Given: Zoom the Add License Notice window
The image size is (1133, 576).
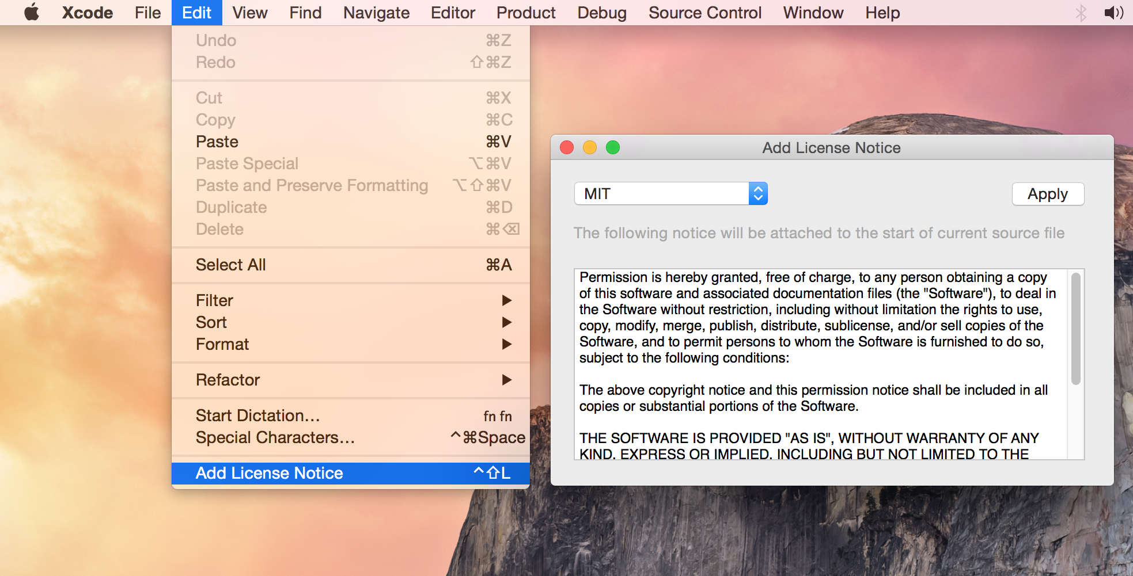Looking at the screenshot, I should pyautogui.click(x=613, y=148).
